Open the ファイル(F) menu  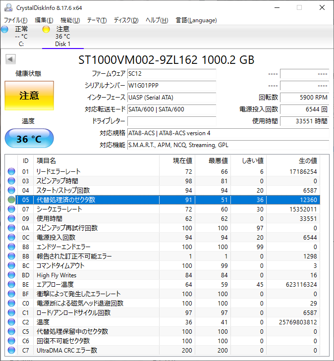[x=16, y=20]
